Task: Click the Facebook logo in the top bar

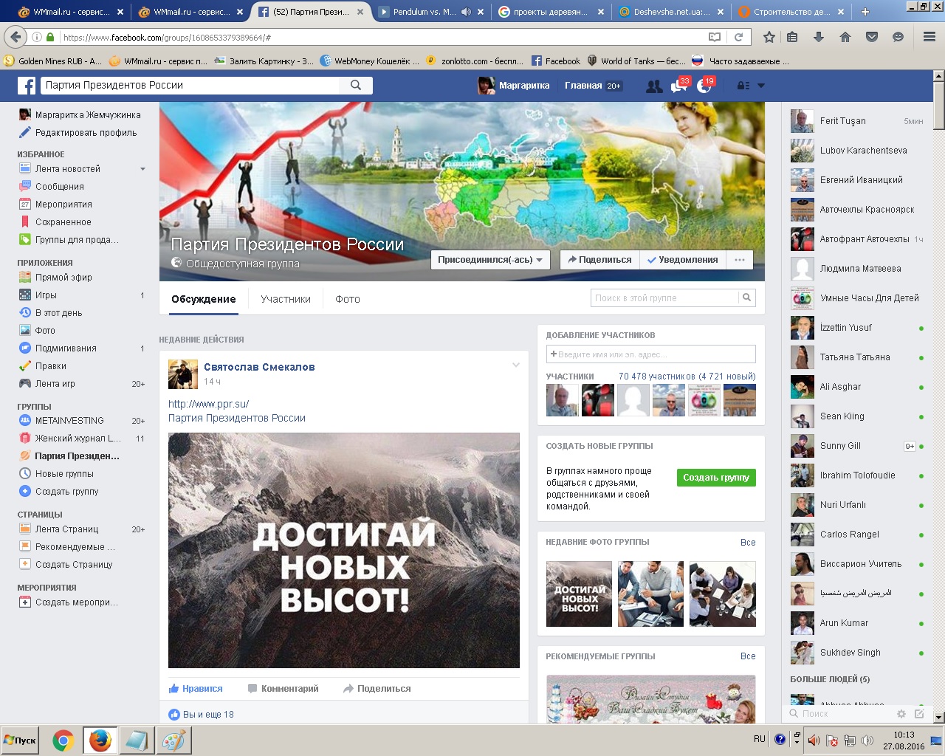Action: click(x=27, y=86)
